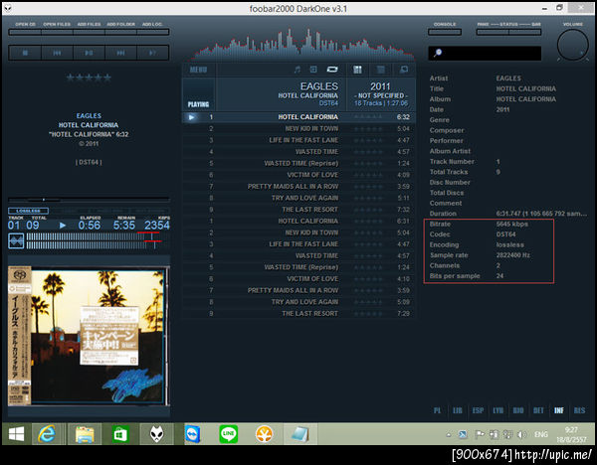Switch to the BIO tab

[518, 410]
